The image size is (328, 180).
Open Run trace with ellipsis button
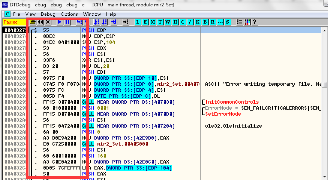click(x=220, y=22)
